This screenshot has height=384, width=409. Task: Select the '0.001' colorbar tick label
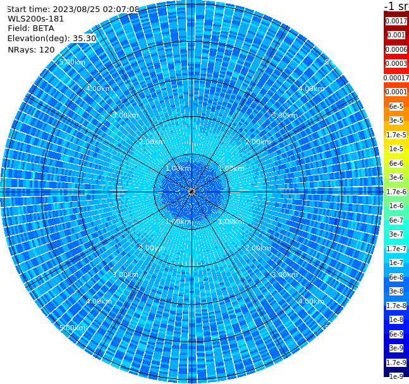click(x=396, y=35)
